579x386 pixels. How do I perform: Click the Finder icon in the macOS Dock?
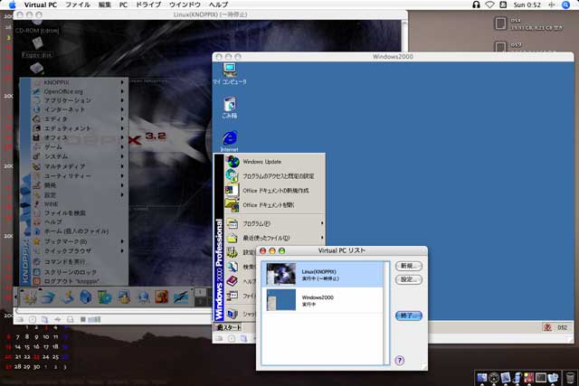click(x=482, y=378)
